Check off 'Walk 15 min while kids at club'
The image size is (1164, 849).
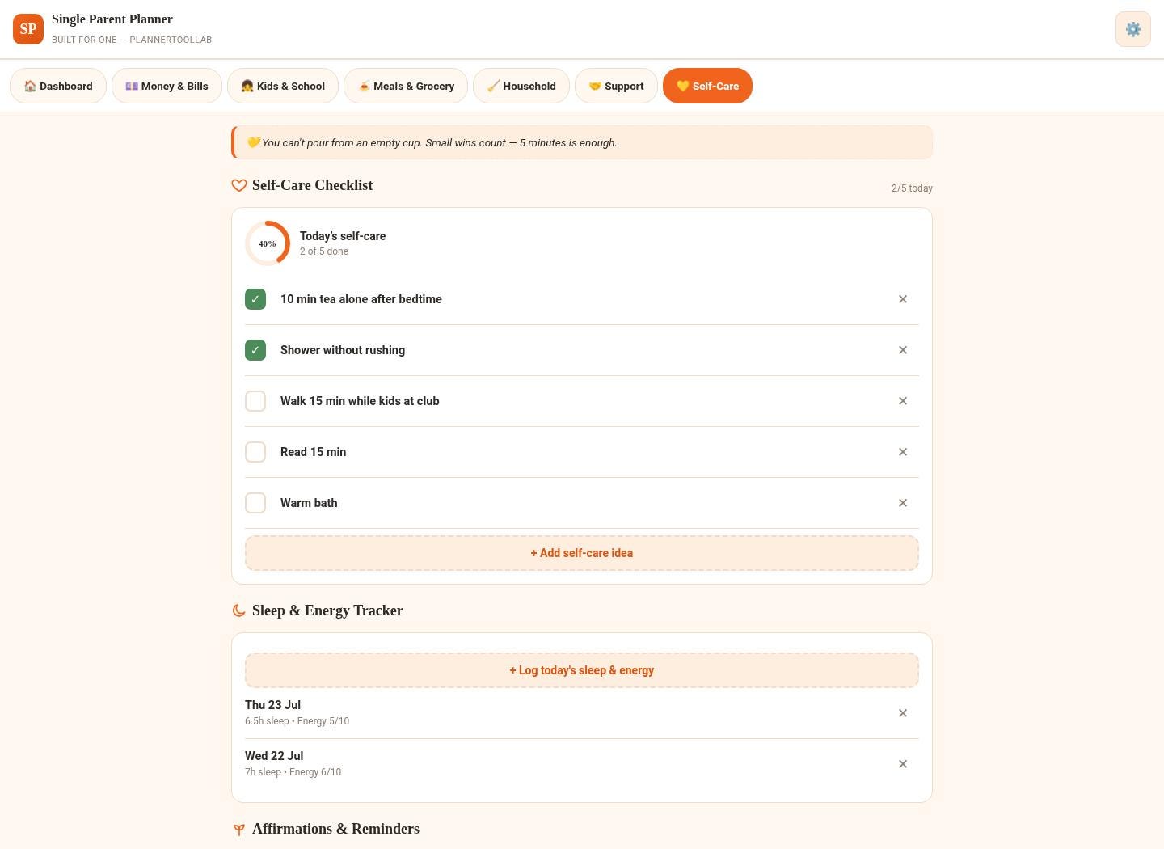tap(255, 401)
